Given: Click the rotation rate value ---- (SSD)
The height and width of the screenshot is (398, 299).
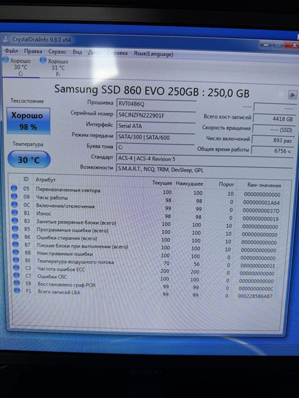Looking at the screenshot, I should tap(273, 130).
